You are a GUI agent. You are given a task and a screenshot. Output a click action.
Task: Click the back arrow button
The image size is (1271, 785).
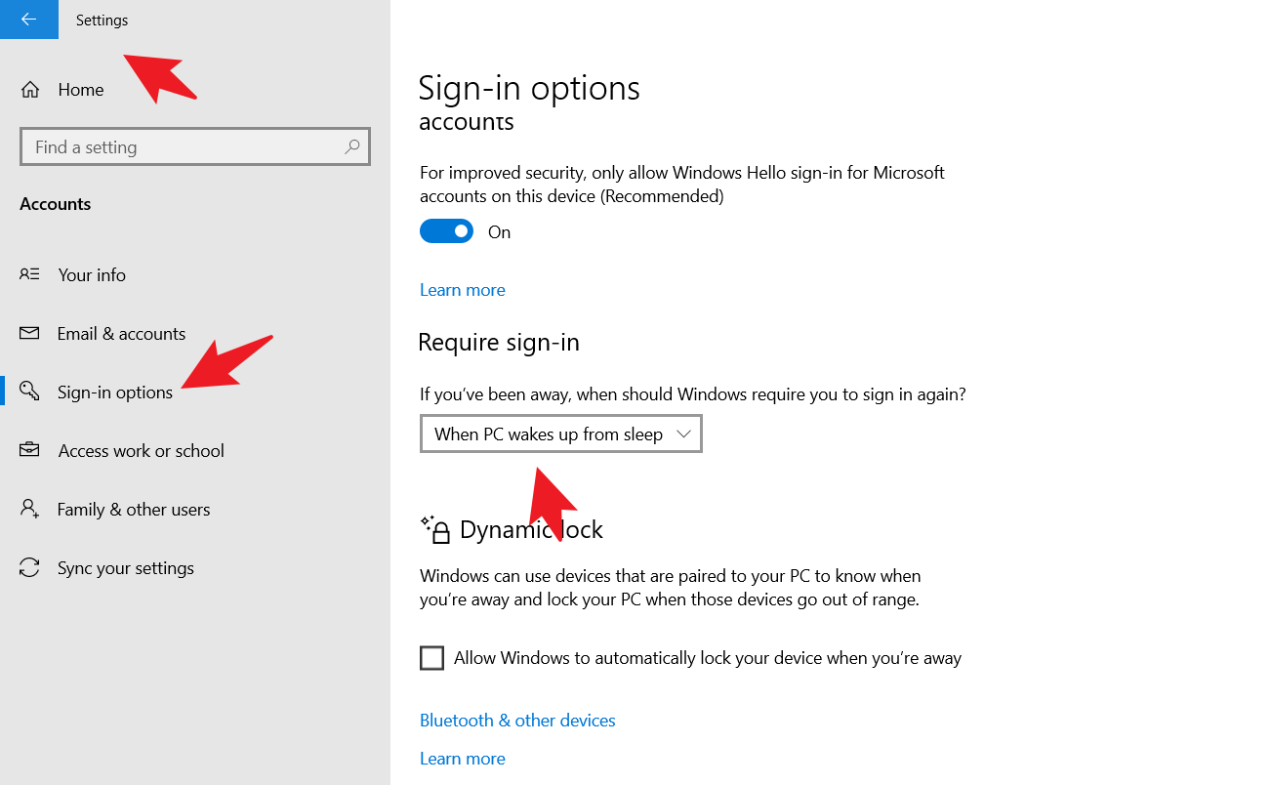click(x=28, y=20)
